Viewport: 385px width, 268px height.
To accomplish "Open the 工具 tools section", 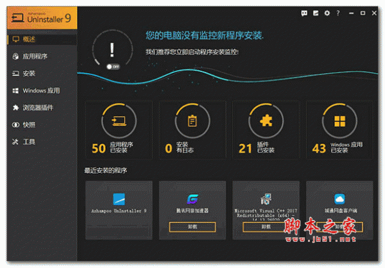I will (42, 142).
